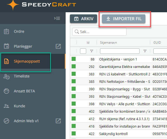Click the GUID filter input box
Image resolution: width=167 pixels, height=139 pixels.
[x=160, y=51]
